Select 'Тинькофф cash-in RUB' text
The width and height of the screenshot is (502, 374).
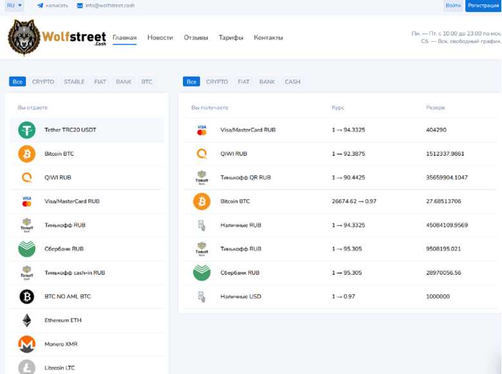[75, 273]
